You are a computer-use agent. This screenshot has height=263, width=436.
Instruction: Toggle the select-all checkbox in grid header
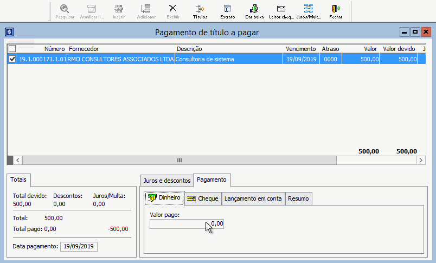[12, 49]
